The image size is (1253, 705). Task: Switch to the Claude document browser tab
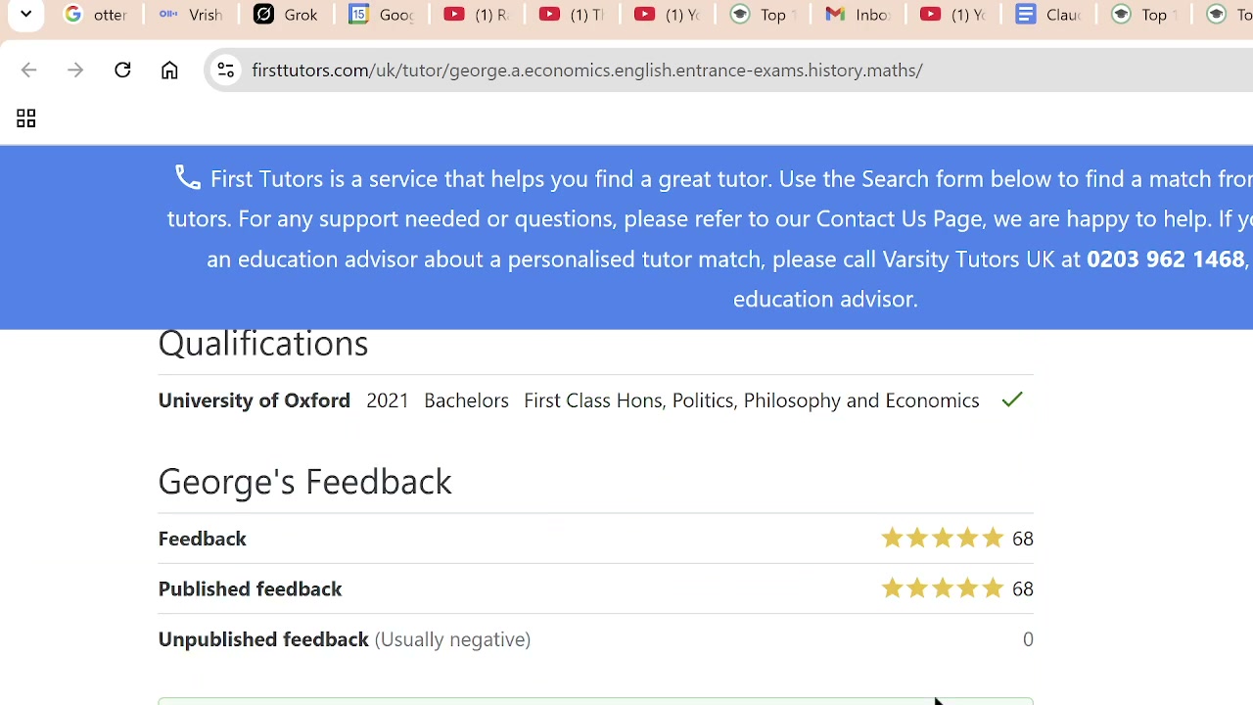coord(1047,15)
